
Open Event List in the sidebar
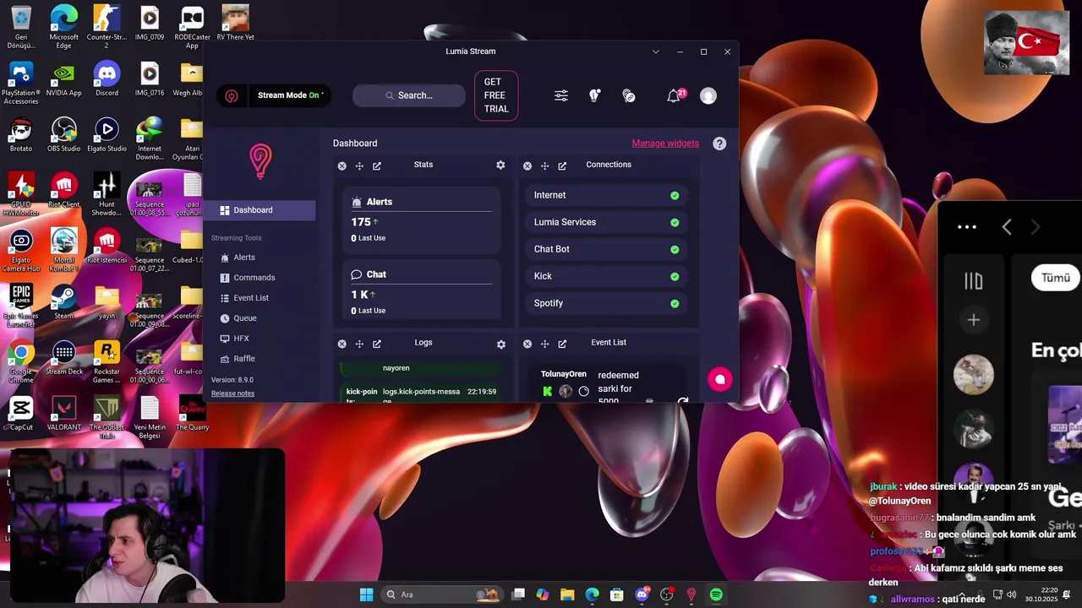pos(243,298)
